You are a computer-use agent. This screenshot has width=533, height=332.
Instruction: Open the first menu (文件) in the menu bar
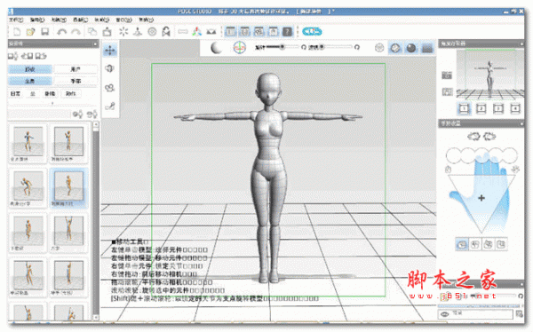(x=16, y=20)
